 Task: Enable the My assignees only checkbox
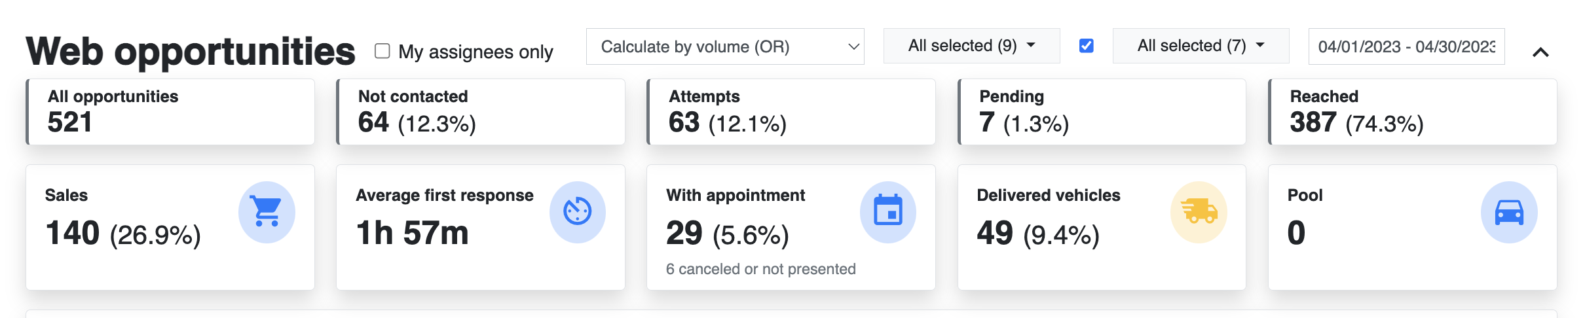point(382,51)
